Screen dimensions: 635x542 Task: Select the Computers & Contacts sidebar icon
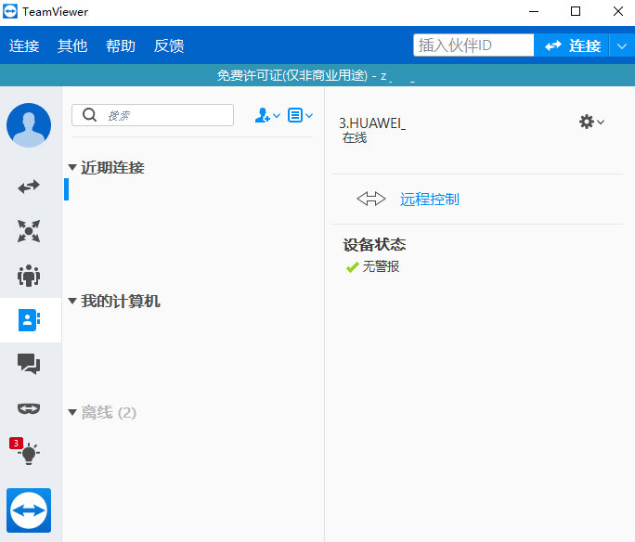click(29, 320)
